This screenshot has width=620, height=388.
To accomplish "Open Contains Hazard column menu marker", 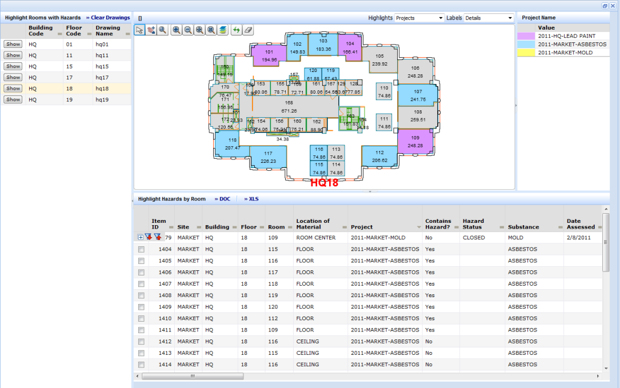I will tap(457, 227).
